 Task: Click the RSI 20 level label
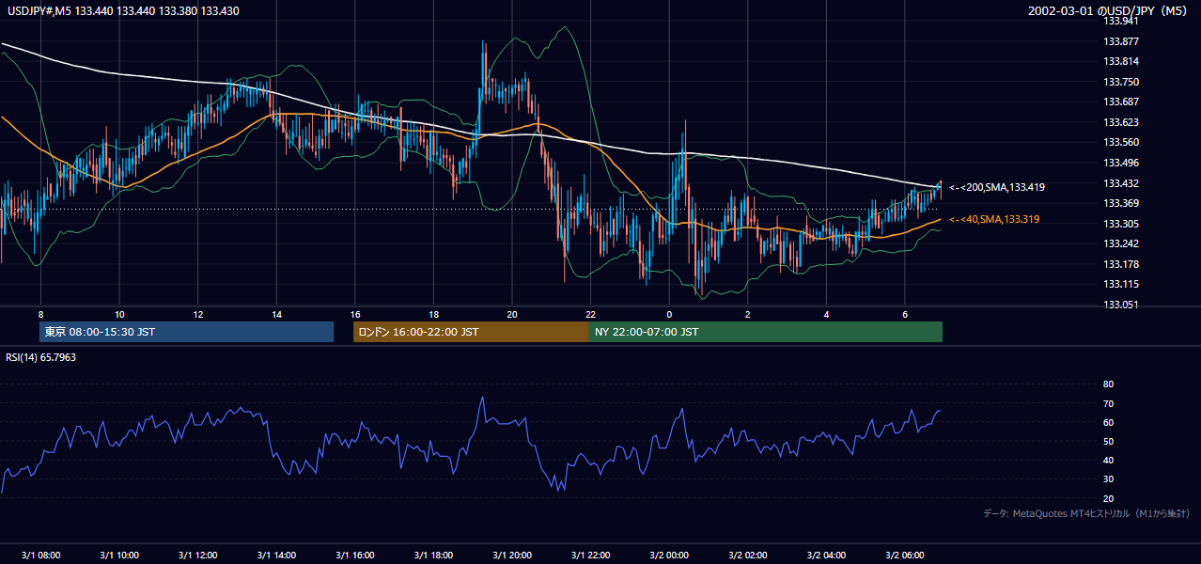(x=1108, y=498)
